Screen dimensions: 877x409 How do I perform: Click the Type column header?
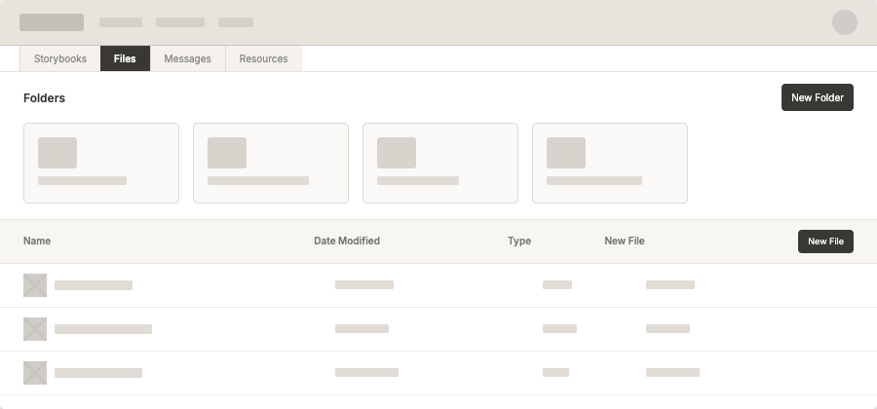[519, 241]
